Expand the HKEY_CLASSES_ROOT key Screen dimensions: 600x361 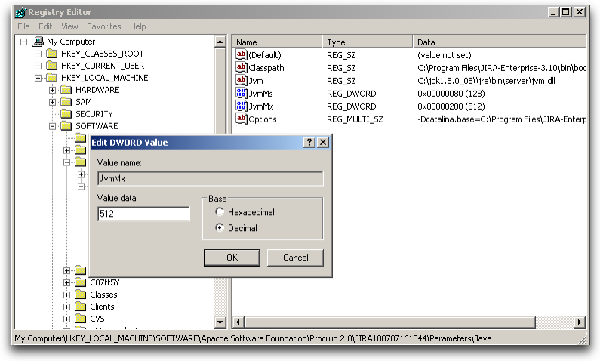(38, 54)
